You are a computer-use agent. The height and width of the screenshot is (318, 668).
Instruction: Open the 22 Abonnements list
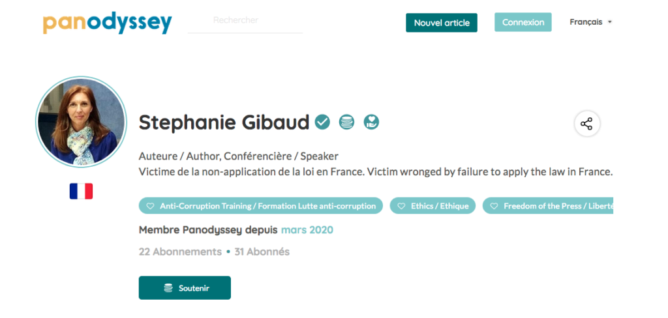click(x=180, y=252)
